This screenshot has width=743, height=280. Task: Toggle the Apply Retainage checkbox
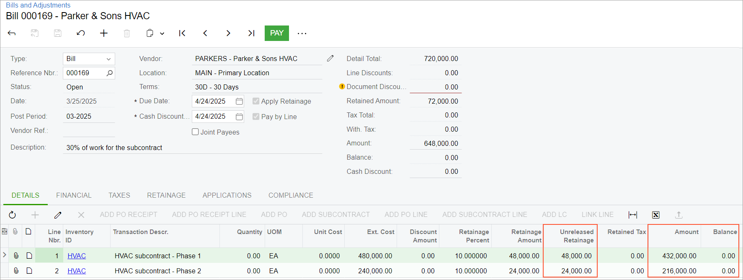pos(256,101)
